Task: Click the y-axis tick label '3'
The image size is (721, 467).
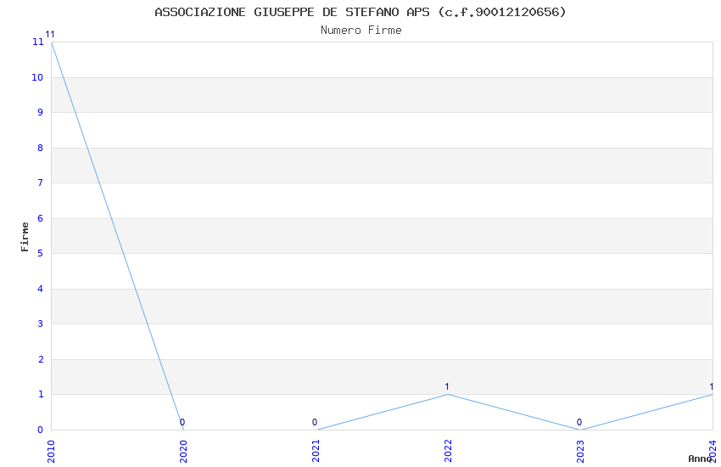Action: (41, 324)
